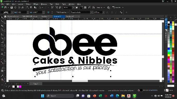Select the Interactive Fill tool
Image resolution: width=177 pixels, height=99 pixels.
(2, 80)
